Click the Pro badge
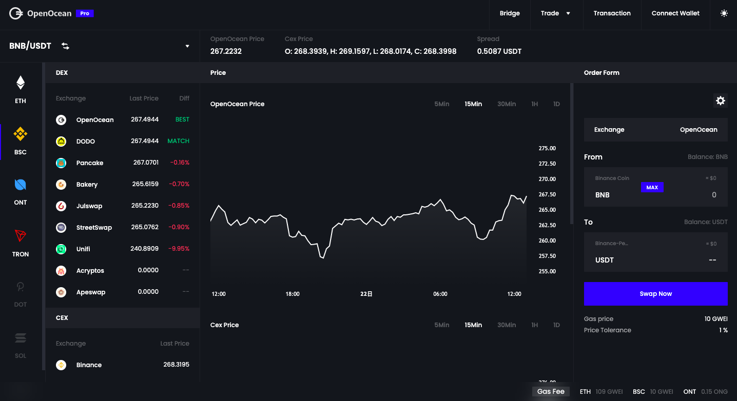Viewport: 737px width, 401px height. (x=85, y=13)
